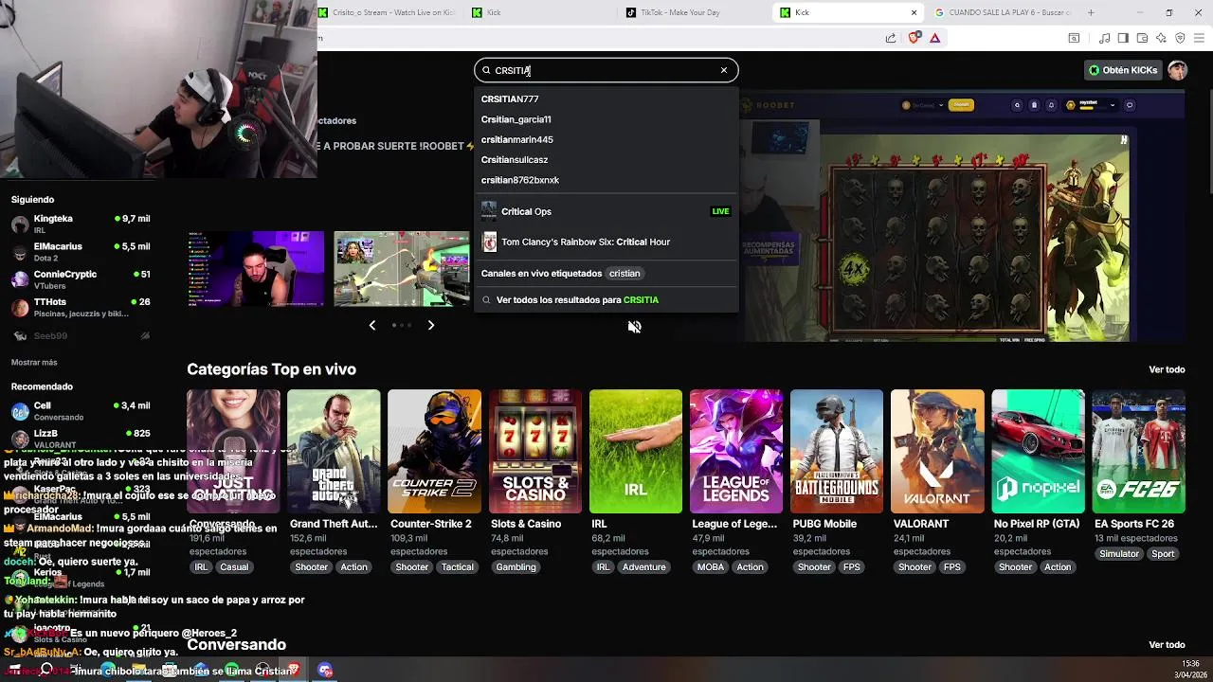Image resolution: width=1213 pixels, height=682 pixels.
Task: Clear the search box with the X icon
Action: click(x=724, y=70)
